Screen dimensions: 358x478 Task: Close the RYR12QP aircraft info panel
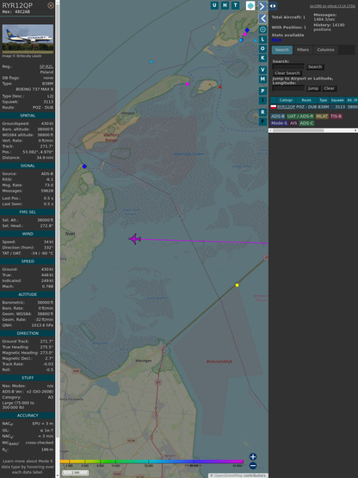51,5
